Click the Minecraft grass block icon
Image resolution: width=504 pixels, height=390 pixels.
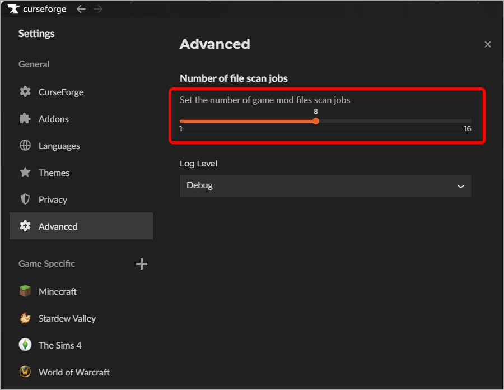point(25,291)
